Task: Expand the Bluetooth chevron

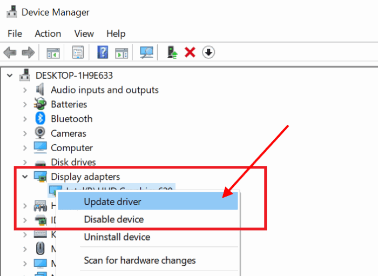Action: (25, 119)
